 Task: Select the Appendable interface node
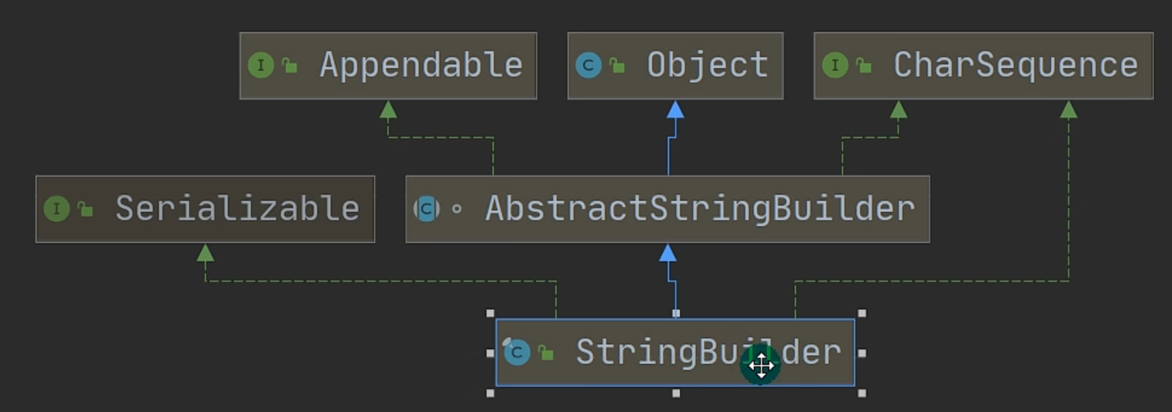388,66
